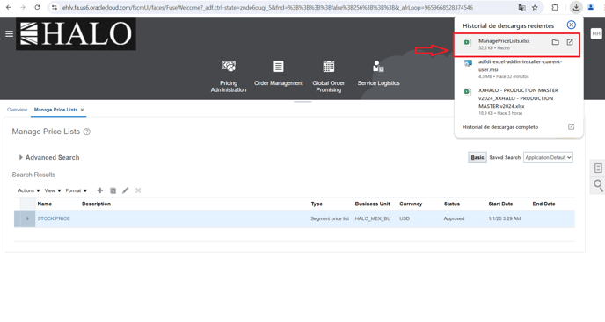Close the Manage Price Lists tab
Screen dimensions: 605x322
[82, 111]
